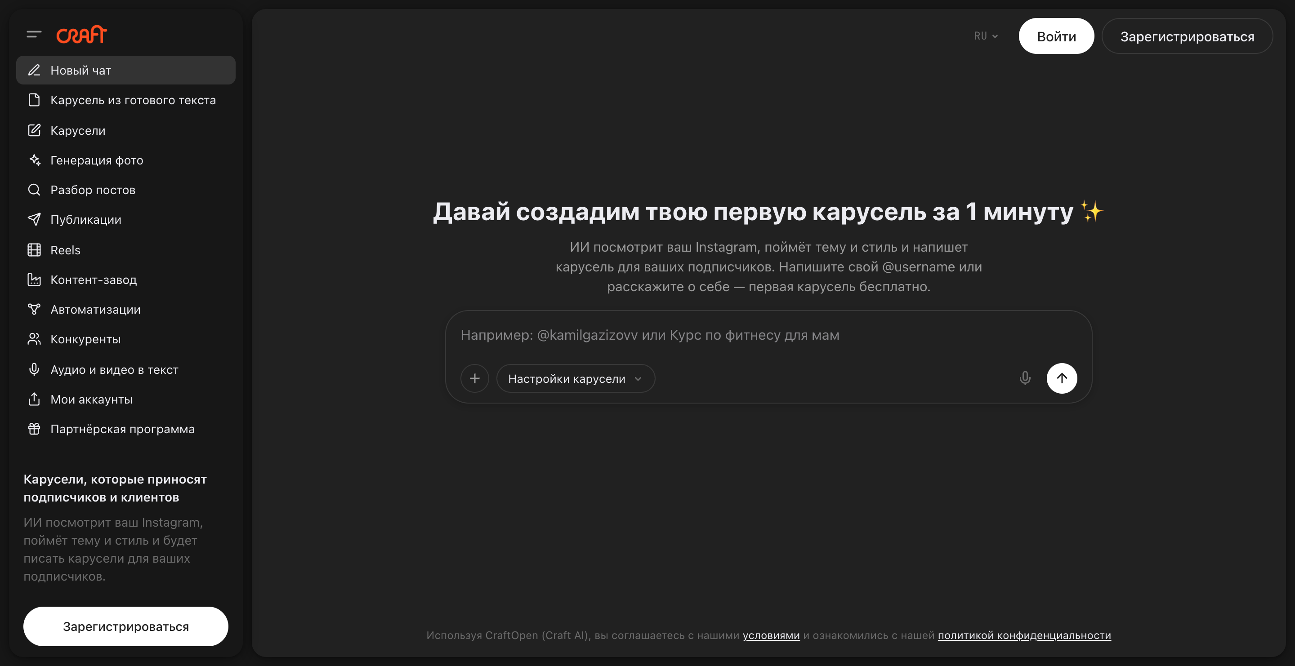Select Аудио и видео в текст item
The width and height of the screenshot is (1295, 666).
(x=126, y=369)
